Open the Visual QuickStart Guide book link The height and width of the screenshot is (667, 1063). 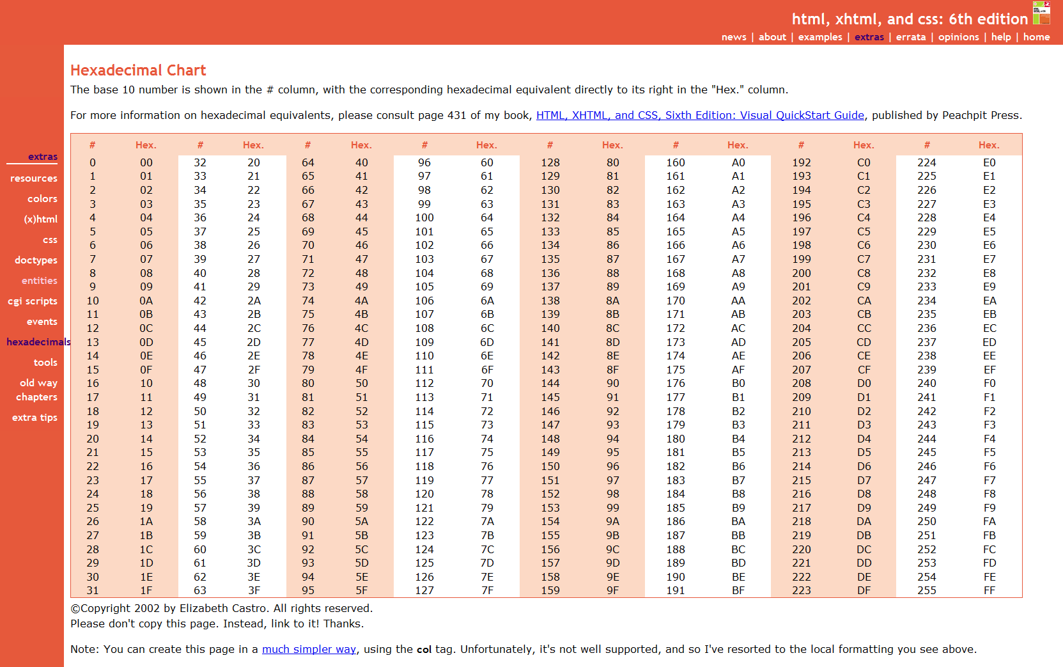(x=700, y=115)
